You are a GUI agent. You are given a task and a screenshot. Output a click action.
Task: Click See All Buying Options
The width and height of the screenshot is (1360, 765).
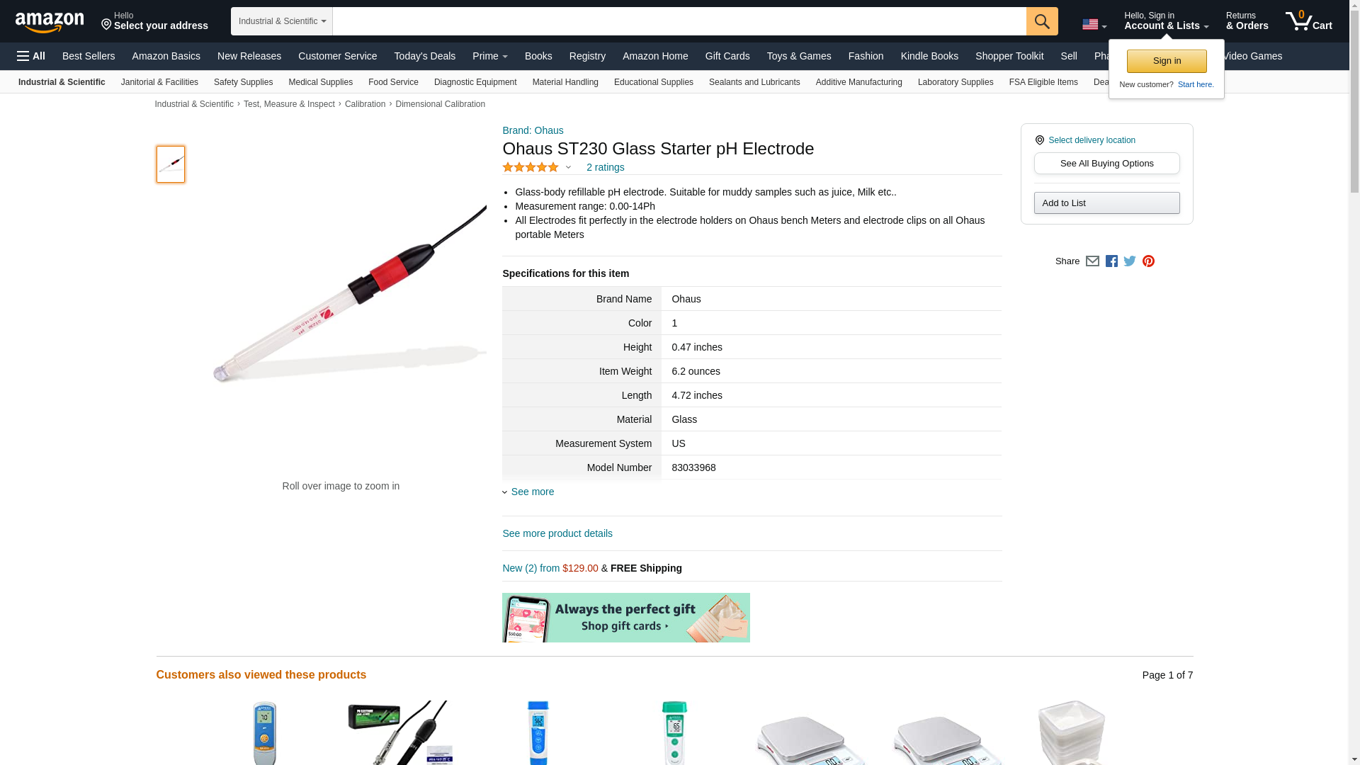click(1106, 164)
